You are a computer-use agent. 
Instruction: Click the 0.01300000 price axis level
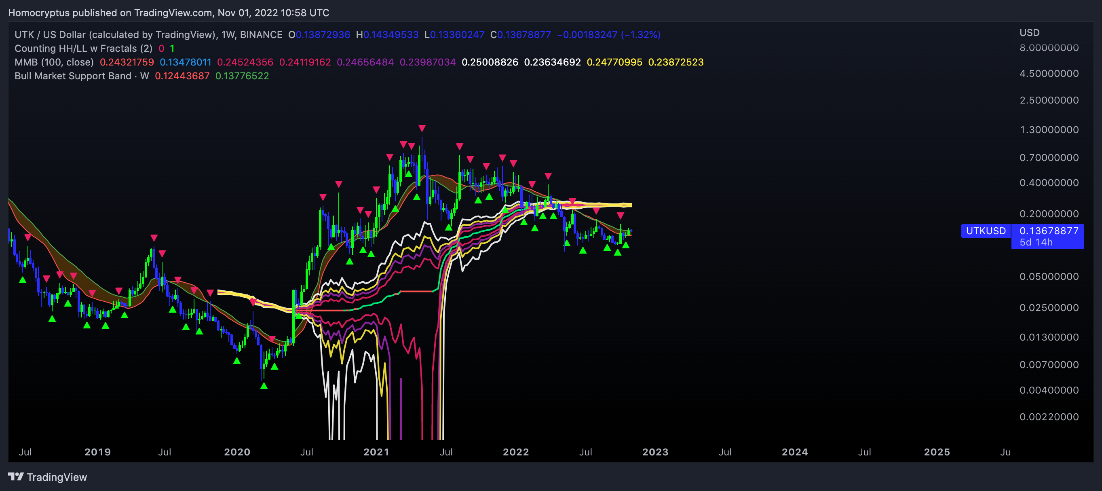(x=1049, y=337)
